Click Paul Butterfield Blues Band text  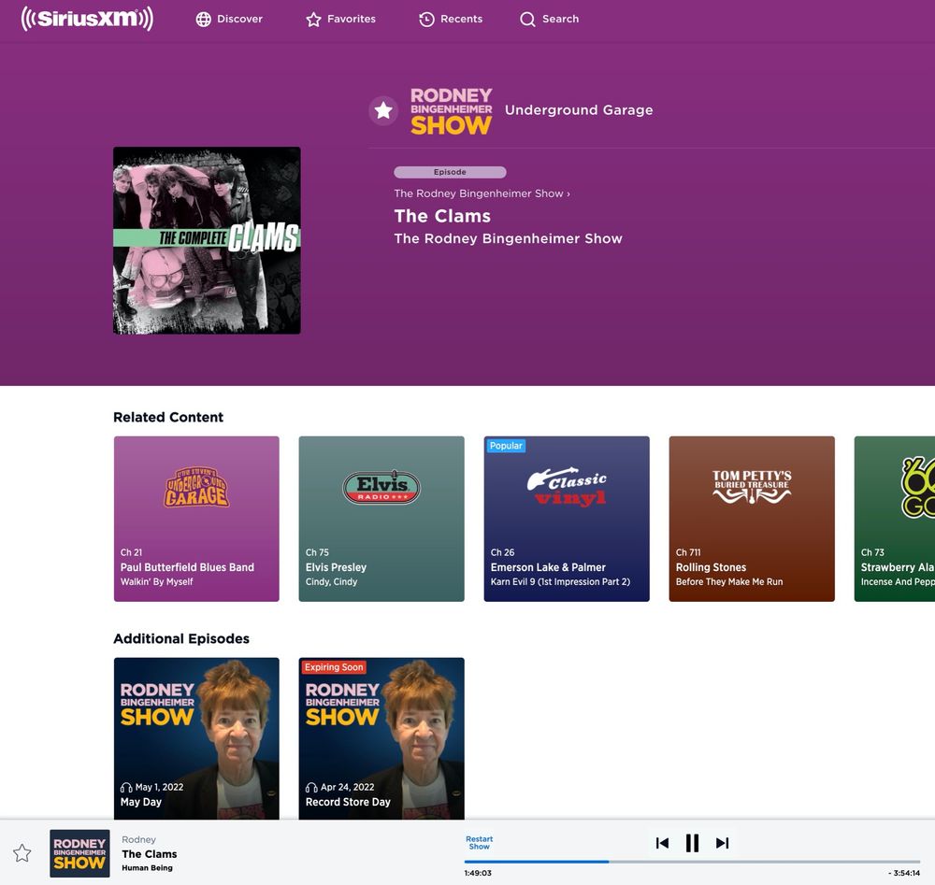pos(187,567)
